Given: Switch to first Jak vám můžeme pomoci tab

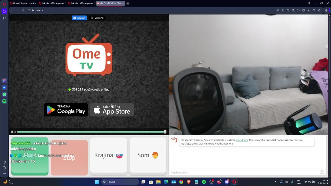Looking at the screenshot, I should 52,3.
